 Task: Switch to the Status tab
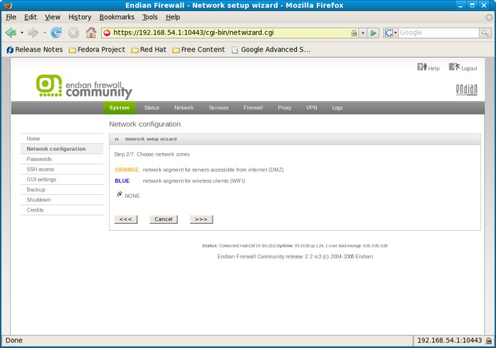152,108
